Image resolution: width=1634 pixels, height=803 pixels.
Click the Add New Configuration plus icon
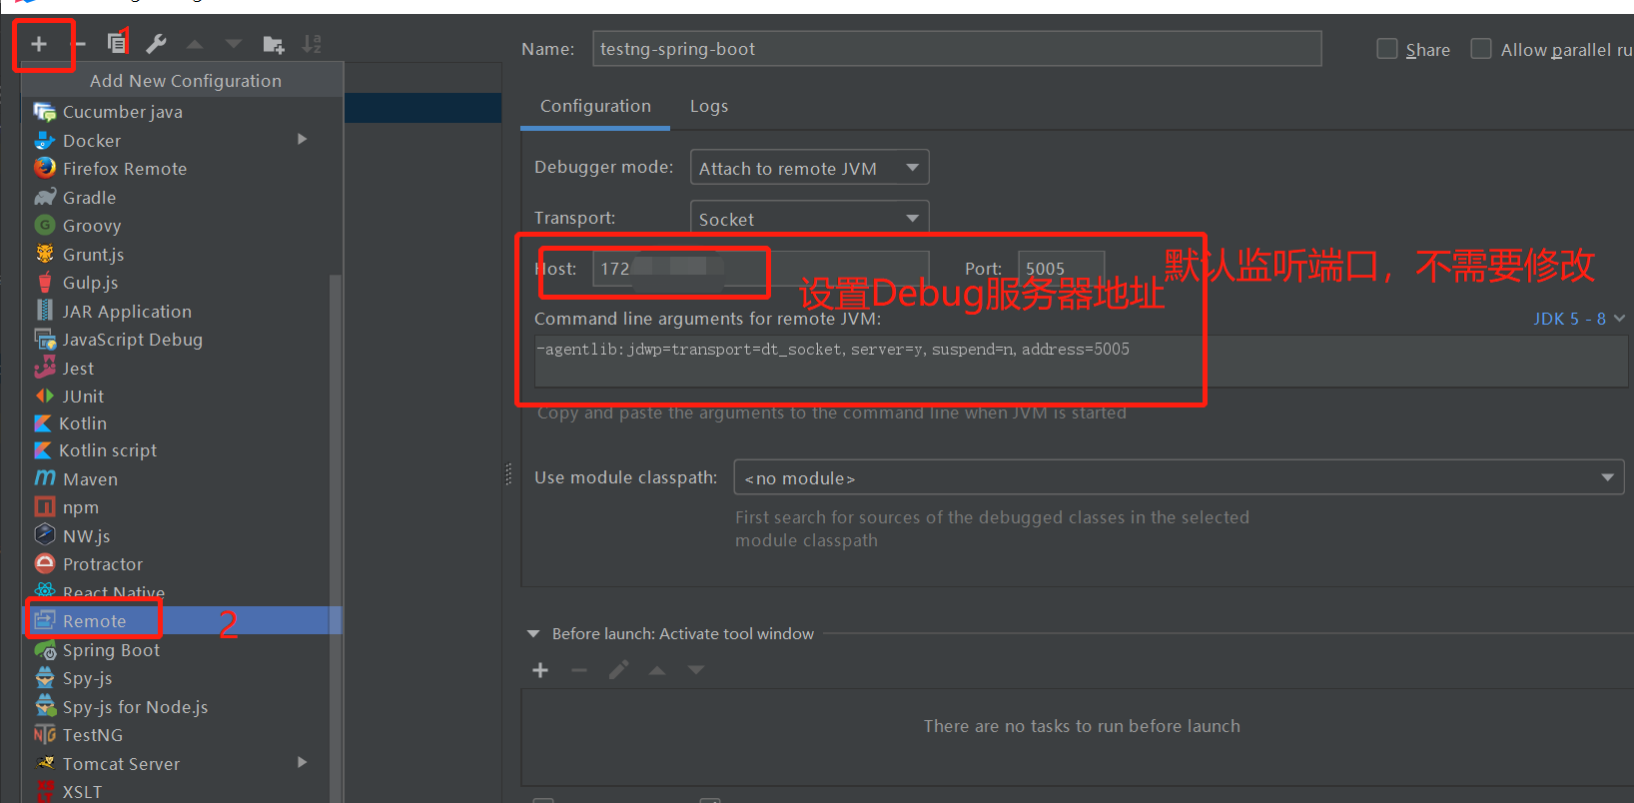(39, 44)
